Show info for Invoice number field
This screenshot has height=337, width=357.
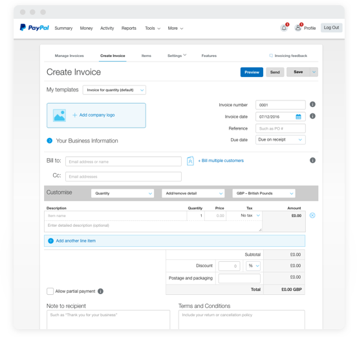[x=312, y=104]
